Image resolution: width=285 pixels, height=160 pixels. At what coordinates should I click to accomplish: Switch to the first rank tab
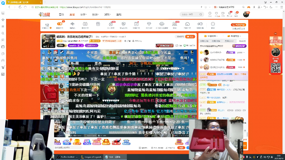204,41
